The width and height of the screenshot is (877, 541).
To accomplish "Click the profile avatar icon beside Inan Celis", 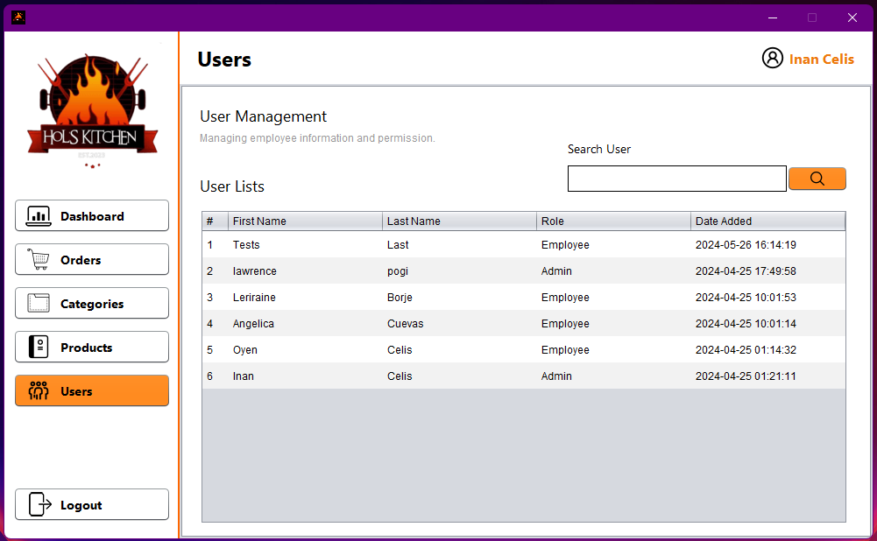I will point(772,59).
